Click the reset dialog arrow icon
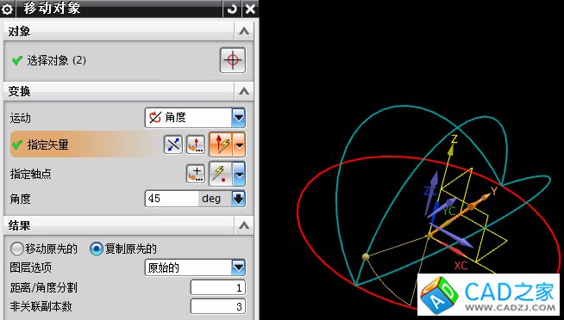Viewport: 564px width, 320px height. click(x=232, y=9)
